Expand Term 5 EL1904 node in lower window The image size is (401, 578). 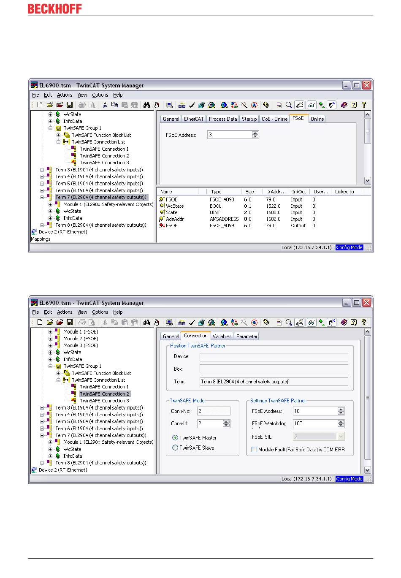(42, 421)
